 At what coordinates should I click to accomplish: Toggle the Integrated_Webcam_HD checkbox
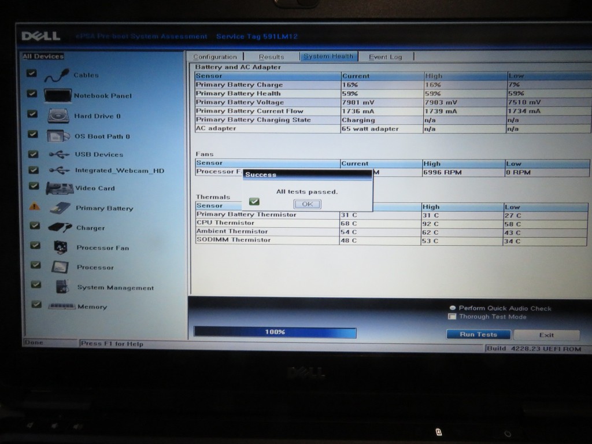tap(34, 170)
